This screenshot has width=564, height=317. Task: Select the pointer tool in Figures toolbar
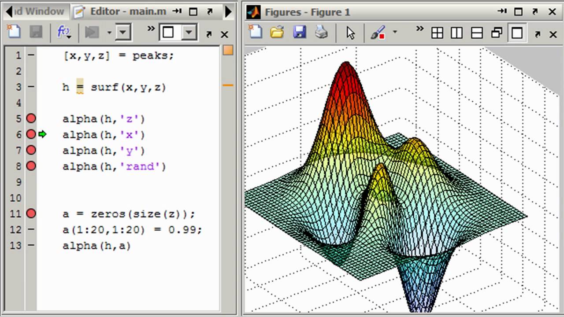349,32
